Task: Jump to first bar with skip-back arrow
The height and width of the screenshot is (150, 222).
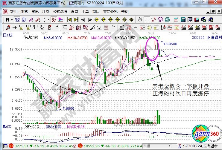Action: coord(69,20)
